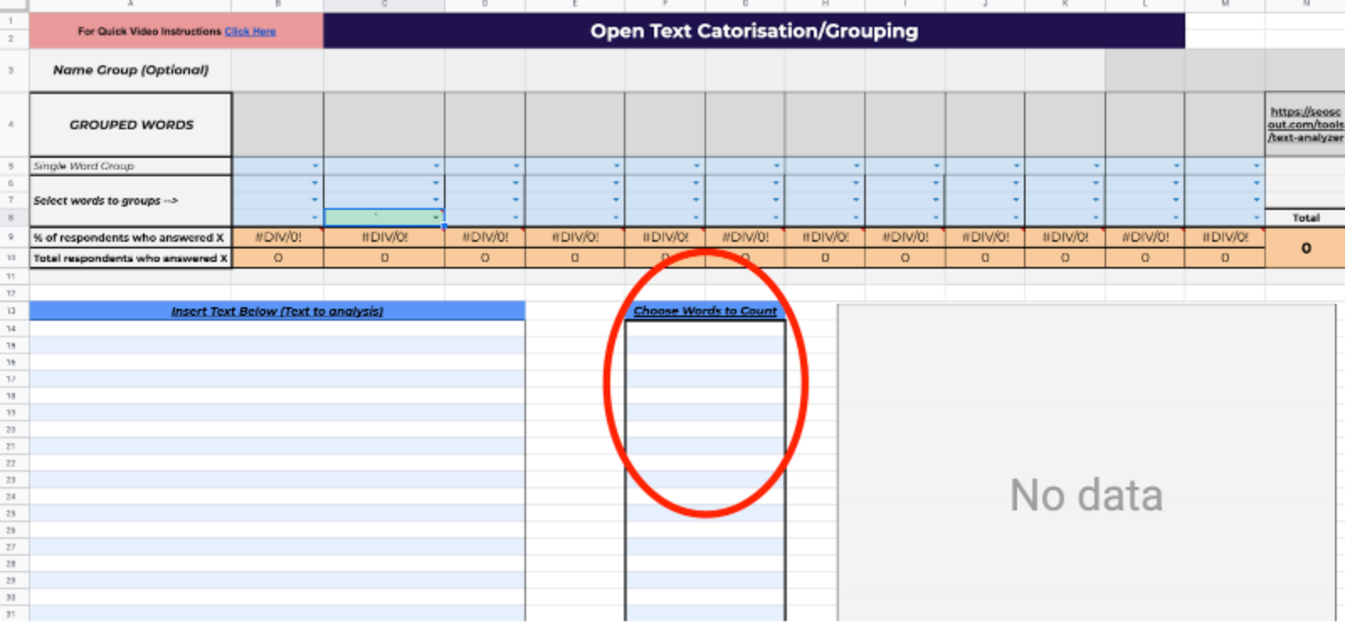The image size is (1345, 622).
Task: Open row 8 dropdown arrow in column G
Action: pyautogui.click(x=776, y=217)
